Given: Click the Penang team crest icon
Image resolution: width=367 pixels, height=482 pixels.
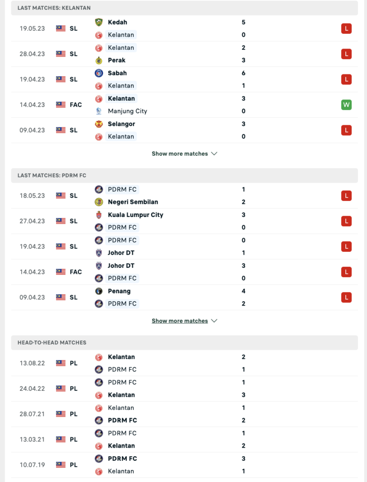Looking at the screenshot, I should 99,291.
